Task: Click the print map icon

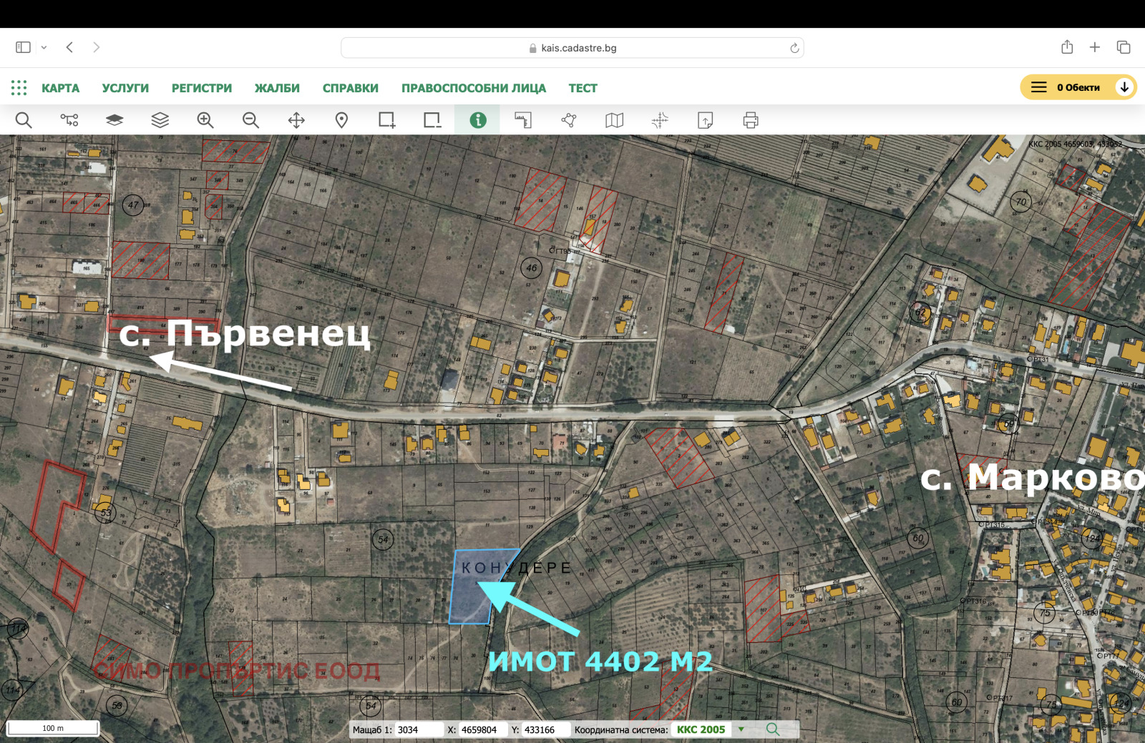Action: point(751,120)
